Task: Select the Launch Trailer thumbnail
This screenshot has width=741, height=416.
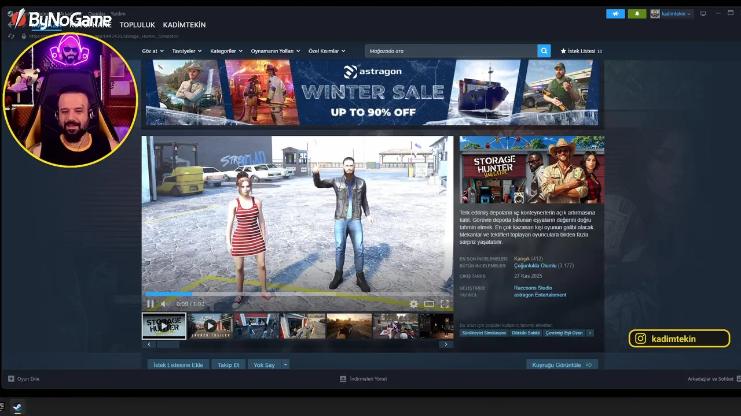Action: click(x=210, y=326)
